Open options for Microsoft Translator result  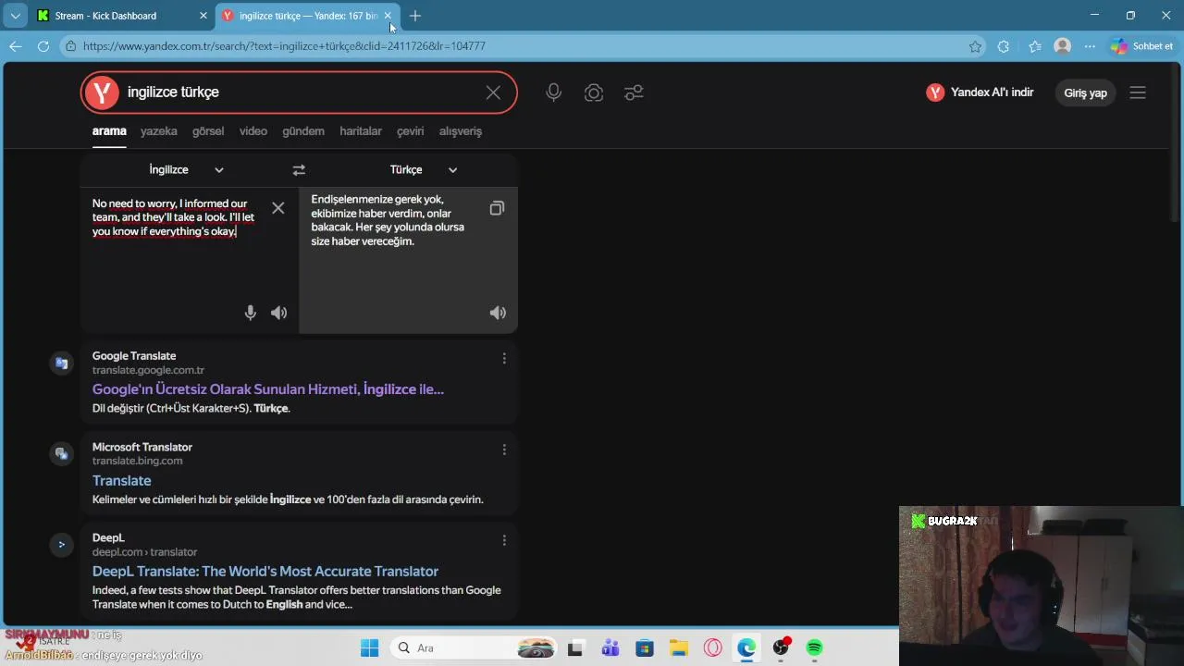[x=504, y=450]
